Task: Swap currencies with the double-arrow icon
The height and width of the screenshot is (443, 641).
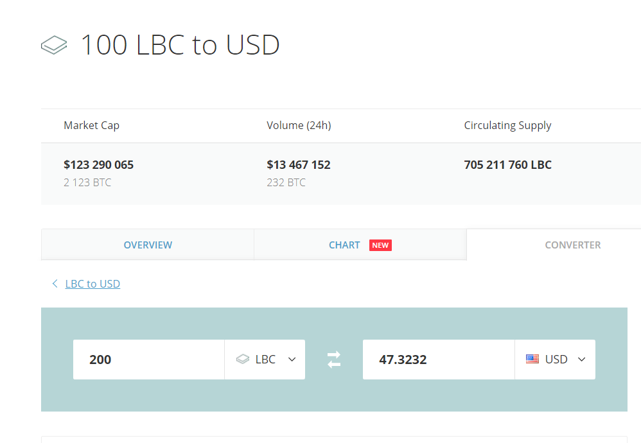Action: [x=334, y=360]
